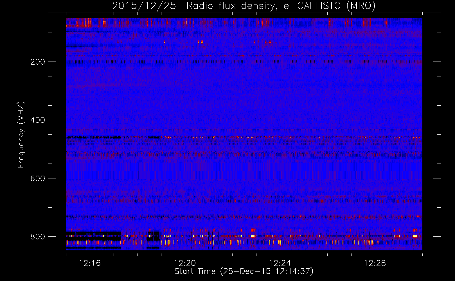This screenshot has height=281, width=455.
Task: Click the 12:28 time tick label
Action: [375, 263]
